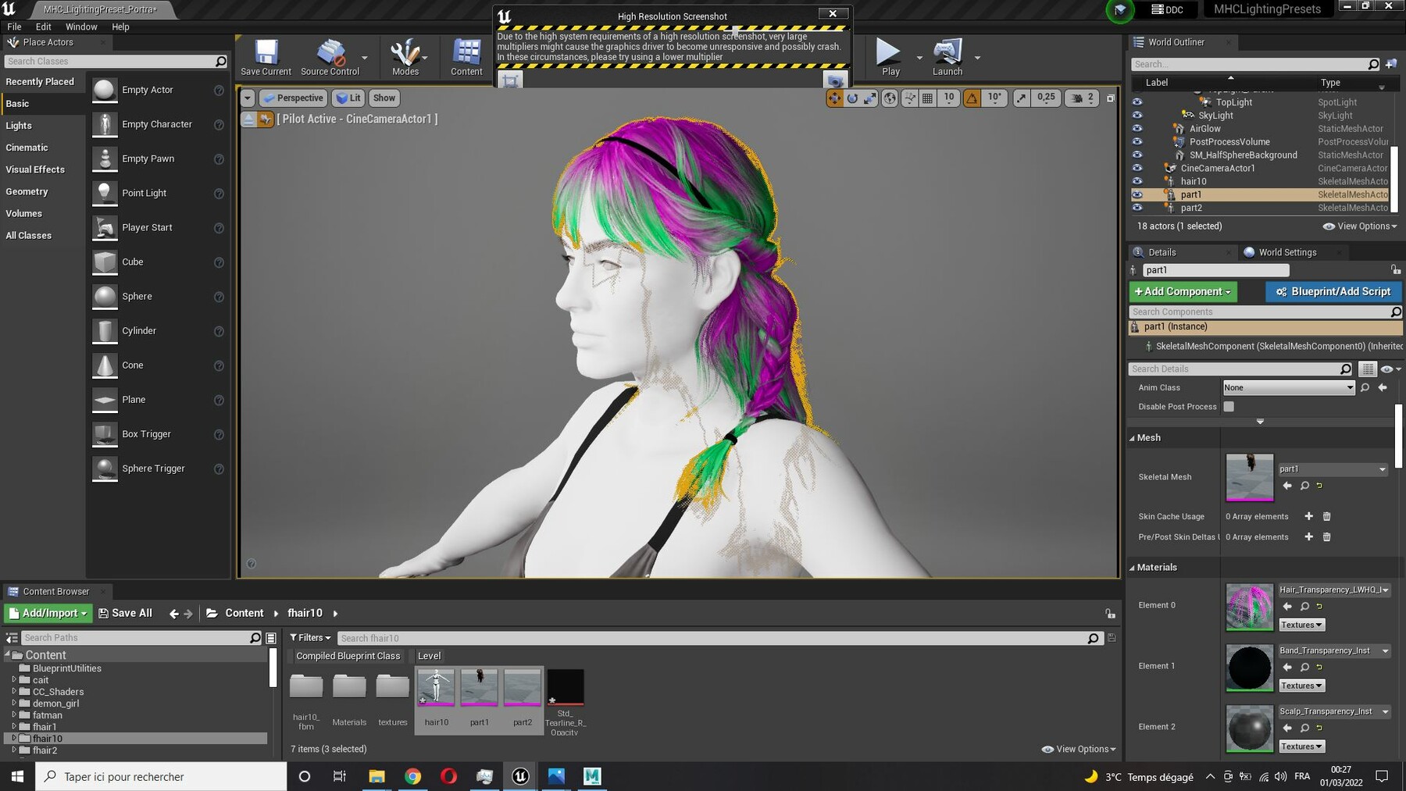Open the Modes toolbar icon
The height and width of the screenshot is (791, 1406).
[405, 57]
